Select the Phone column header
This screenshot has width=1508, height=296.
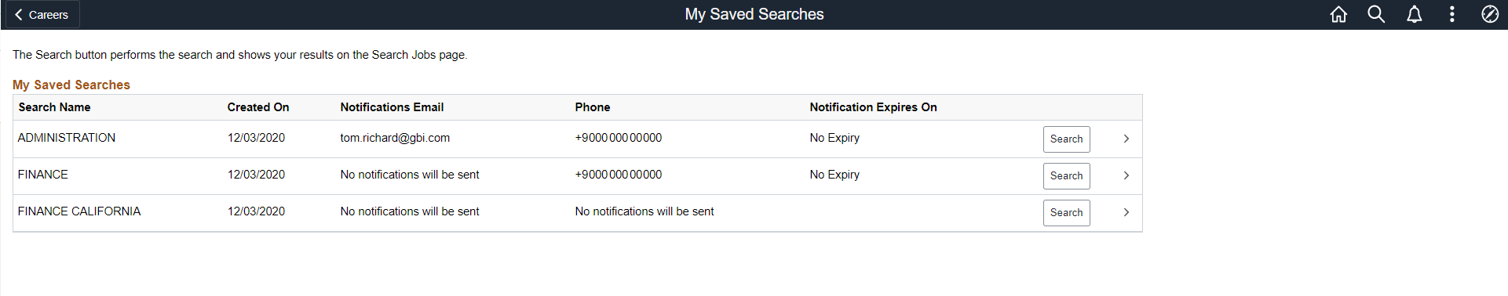click(592, 107)
